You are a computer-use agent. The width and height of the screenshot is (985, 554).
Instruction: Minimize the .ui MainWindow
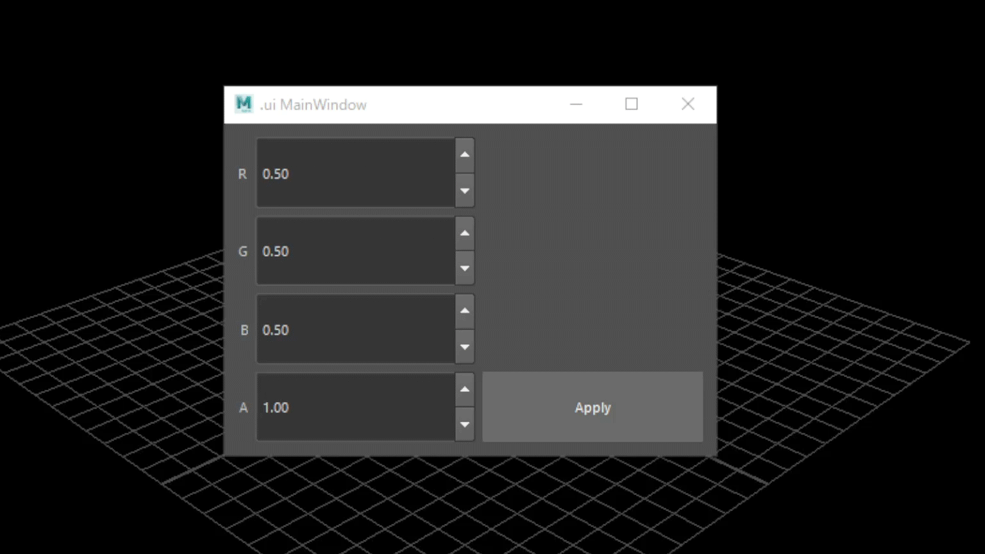576,104
